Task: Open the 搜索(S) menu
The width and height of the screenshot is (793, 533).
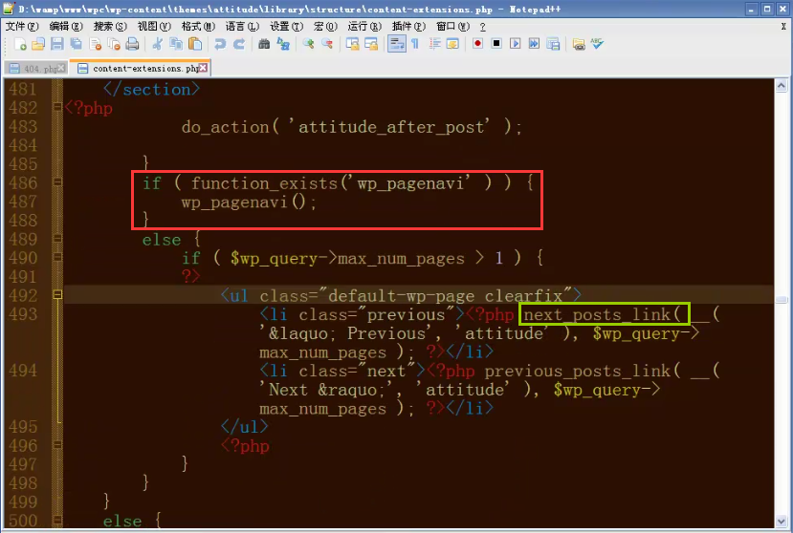Action: (x=110, y=27)
